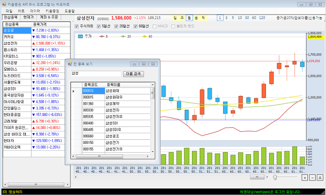Click the chart scrollbar right arrow
Screen dimensions: 326x195
(x=267, y=177)
